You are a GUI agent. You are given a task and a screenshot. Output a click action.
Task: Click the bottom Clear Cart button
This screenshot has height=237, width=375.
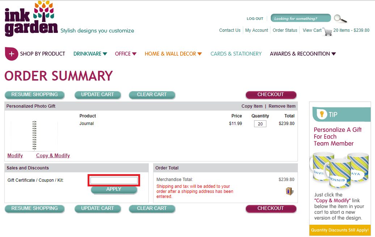pyautogui.click(x=152, y=208)
